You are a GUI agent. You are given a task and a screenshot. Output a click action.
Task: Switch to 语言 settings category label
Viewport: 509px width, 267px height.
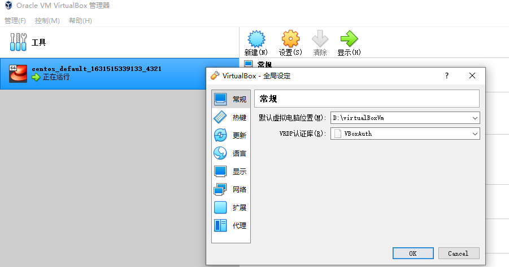(x=240, y=153)
